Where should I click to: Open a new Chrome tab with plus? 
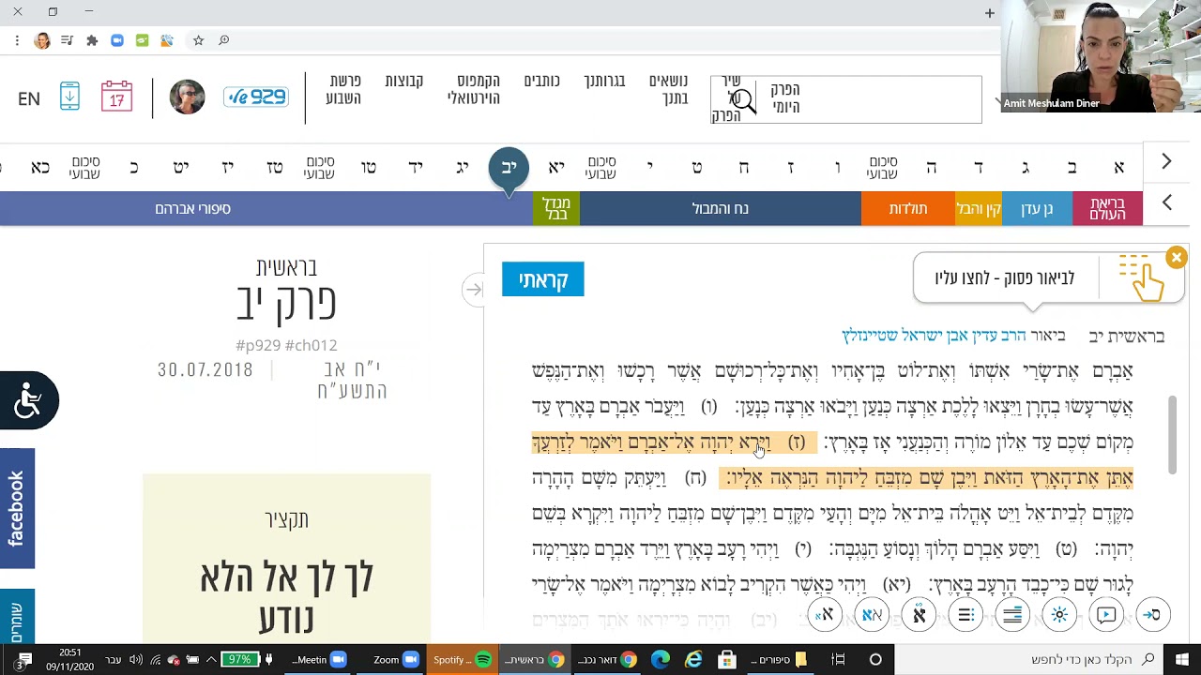point(989,13)
